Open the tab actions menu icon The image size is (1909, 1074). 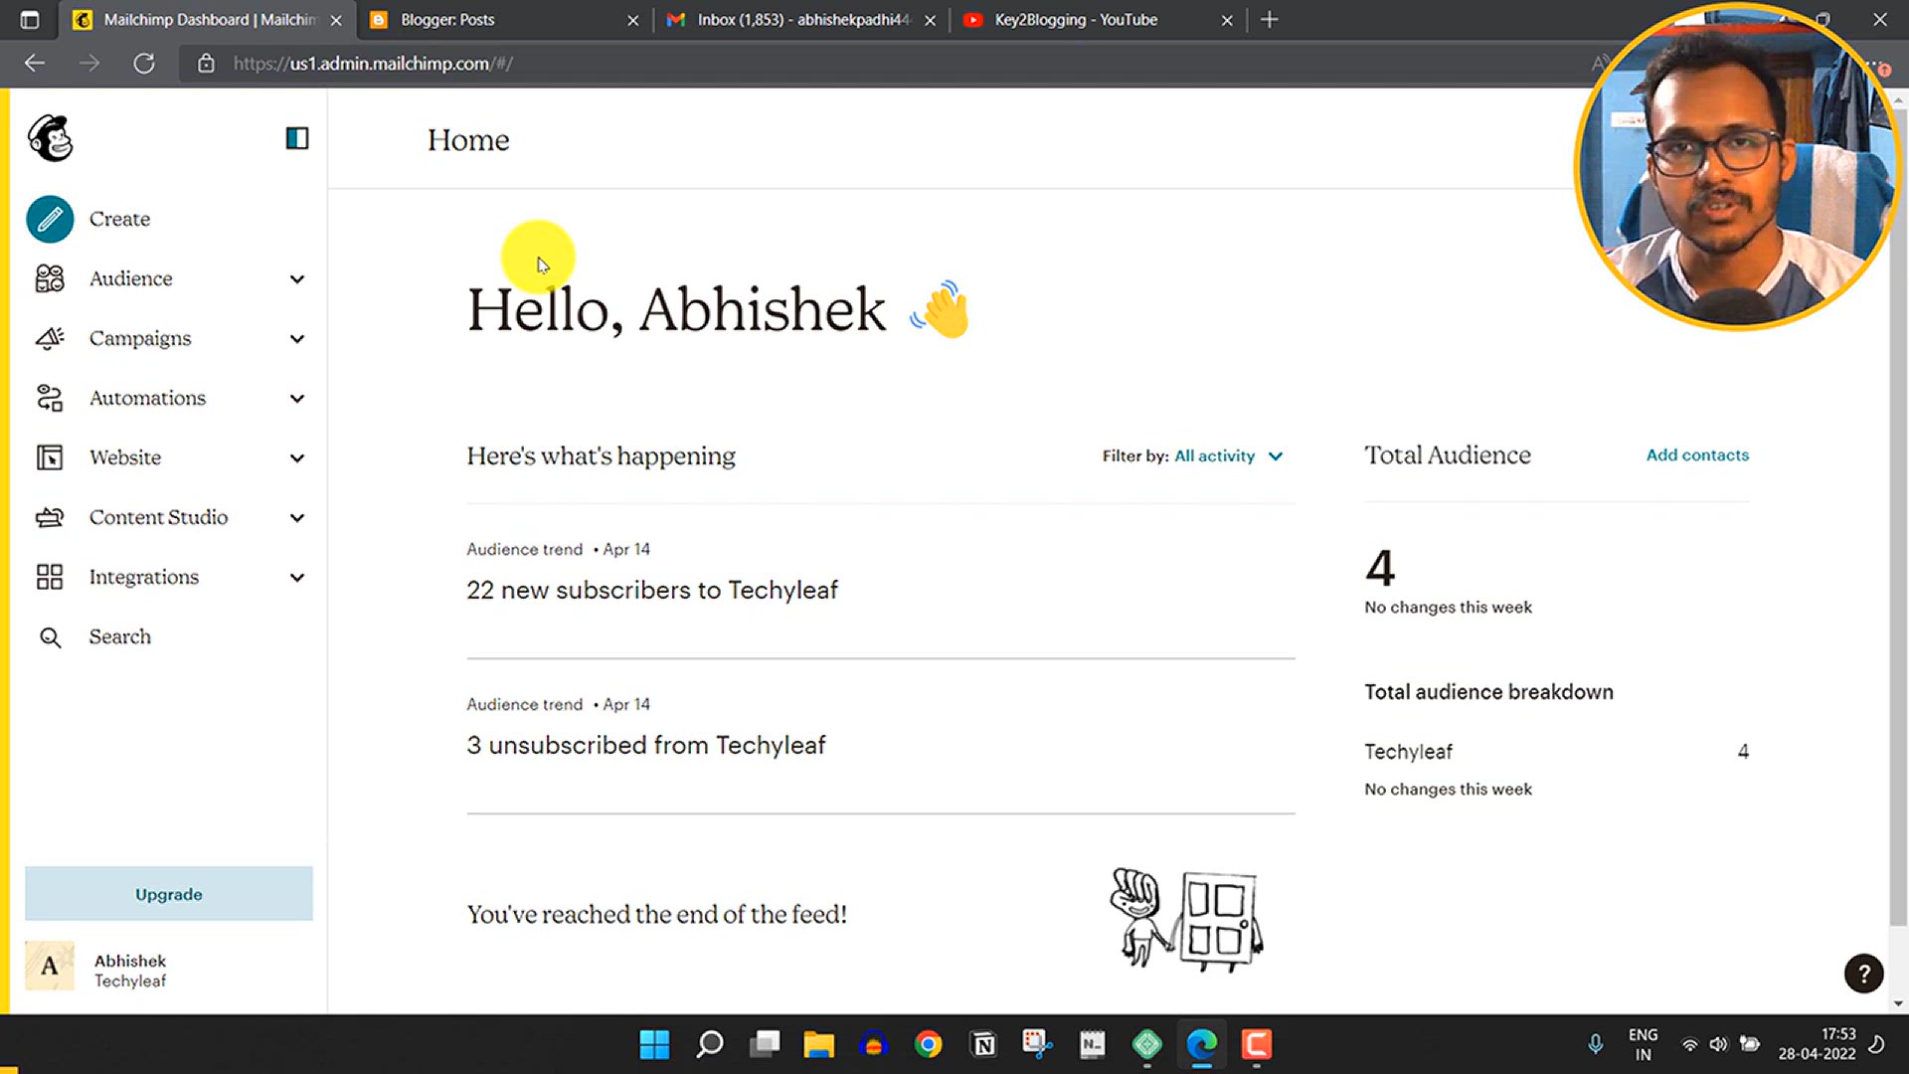tap(30, 20)
